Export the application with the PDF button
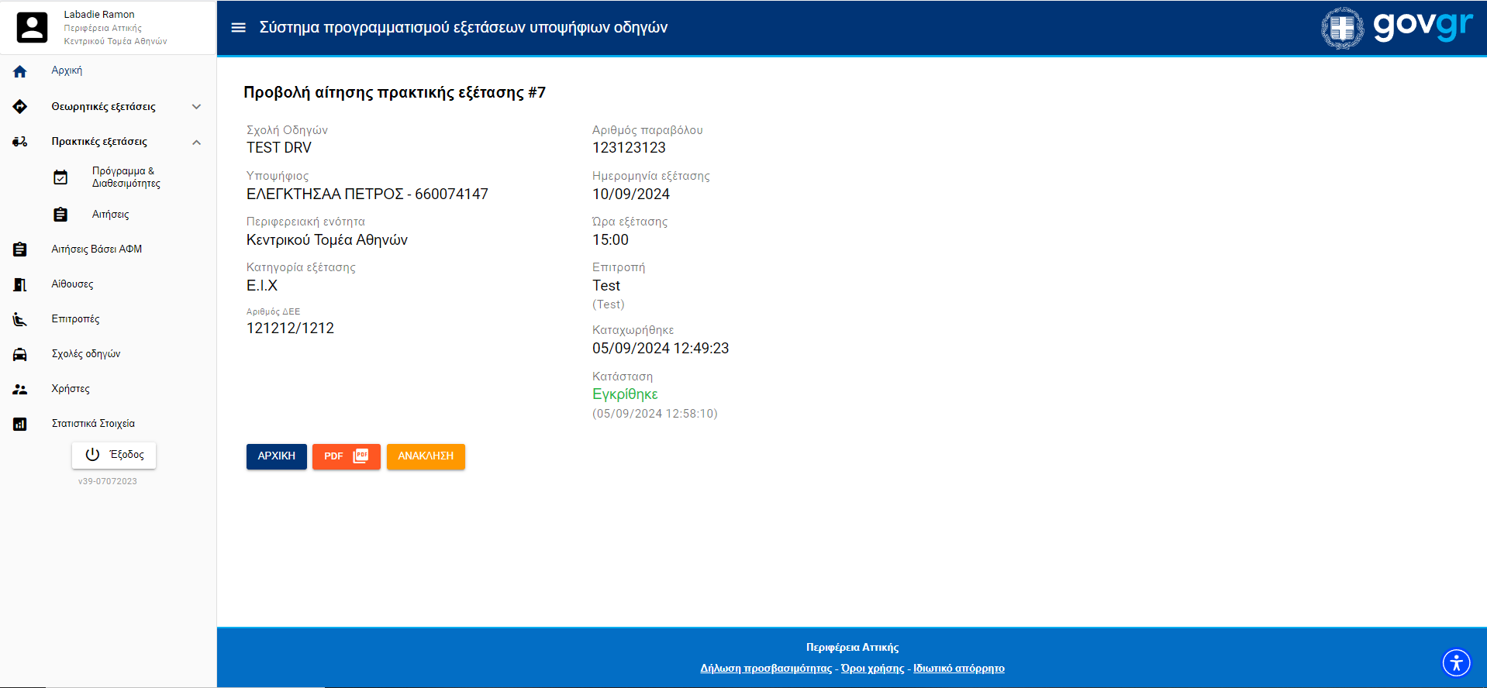 click(x=346, y=456)
